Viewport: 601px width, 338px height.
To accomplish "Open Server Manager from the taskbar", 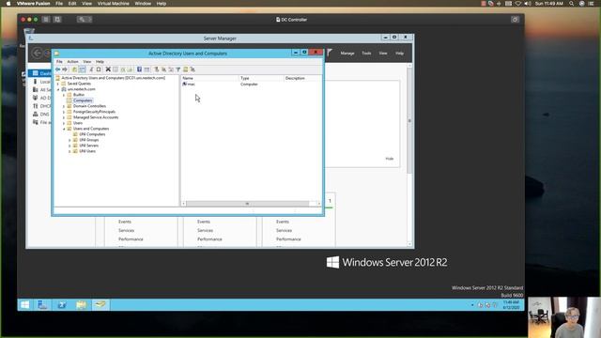I will 42,304.
